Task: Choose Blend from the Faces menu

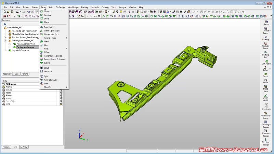Action: pos(47,22)
